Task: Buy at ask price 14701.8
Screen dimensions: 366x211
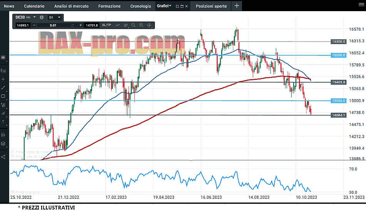Action: (x=92, y=25)
